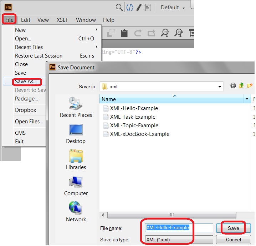This screenshot has width=256, height=246.
Task: Click the Cancel button
Action: (x=233, y=240)
